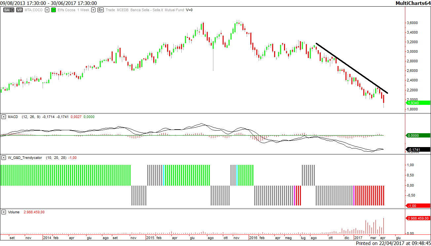Viewport: 431px width, 246px height.
Task: Click the Trendycator parameters (10, 20, 28)
Action: click(56, 158)
